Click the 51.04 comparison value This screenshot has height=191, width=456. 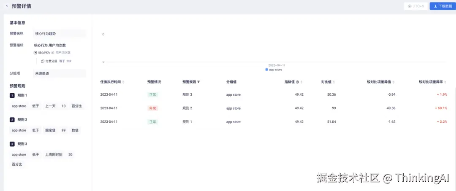coord(331,122)
